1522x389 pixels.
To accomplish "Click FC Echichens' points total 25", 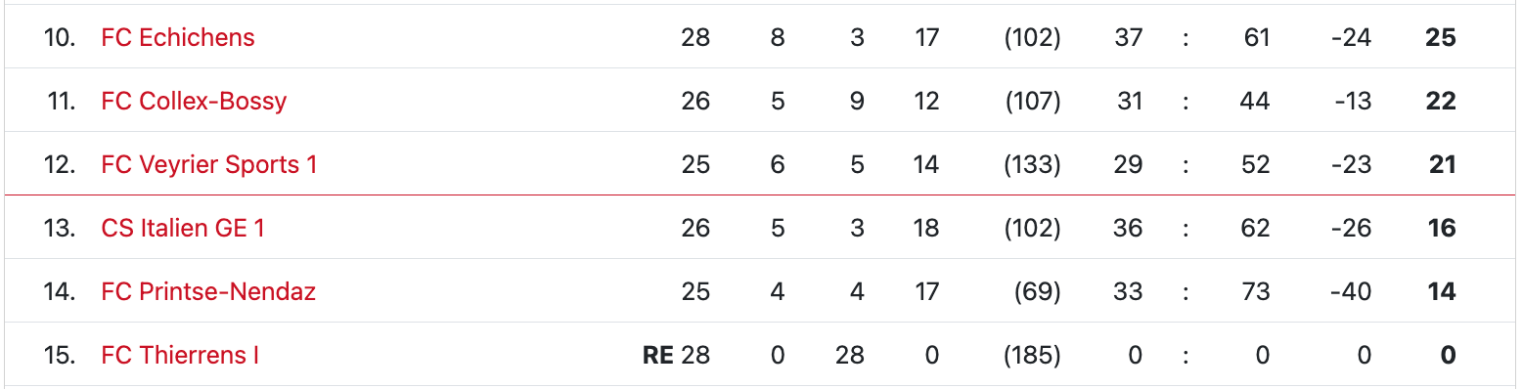I will (x=1441, y=37).
